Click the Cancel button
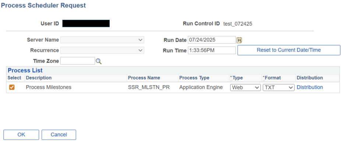The height and width of the screenshot is (141, 341). point(59,135)
